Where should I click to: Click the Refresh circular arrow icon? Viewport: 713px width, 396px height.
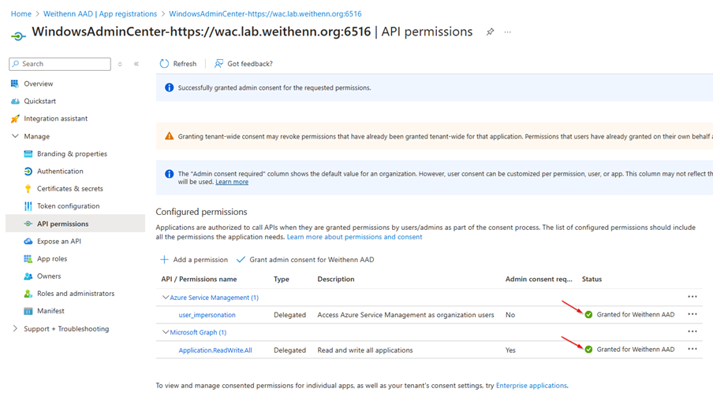(164, 64)
